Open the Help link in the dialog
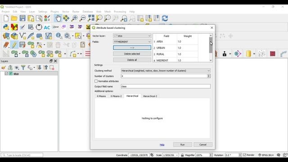Viewport: 288px width, 162px height. pos(162,145)
